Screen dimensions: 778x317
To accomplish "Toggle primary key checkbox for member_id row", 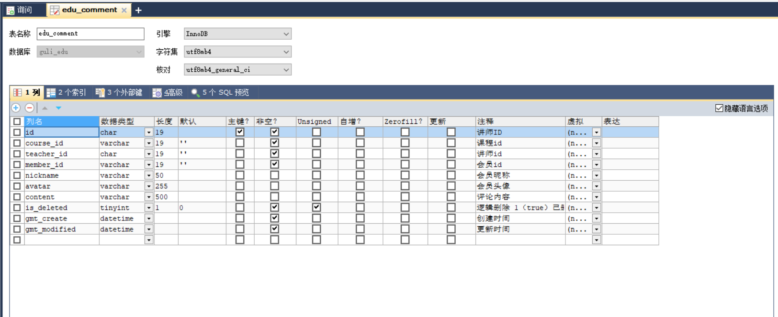I will click(x=240, y=164).
